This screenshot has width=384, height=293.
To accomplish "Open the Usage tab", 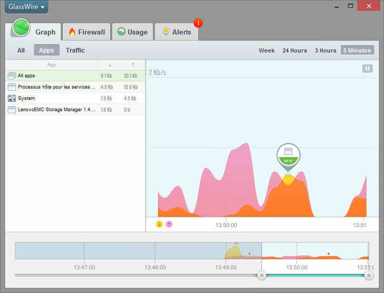I will pyautogui.click(x=132, y=32).
